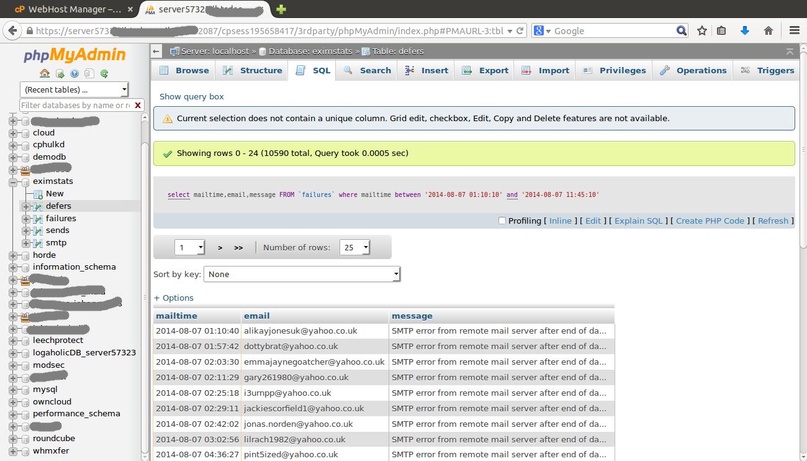Click the Google search magnifier icon
The width and height of the screenshot is (807, 461).
682,30
